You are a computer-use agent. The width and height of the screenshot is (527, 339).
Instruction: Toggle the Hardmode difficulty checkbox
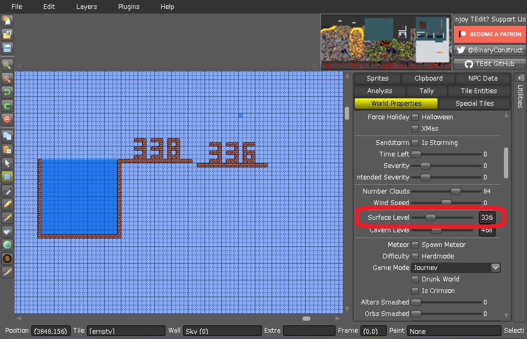415,256
